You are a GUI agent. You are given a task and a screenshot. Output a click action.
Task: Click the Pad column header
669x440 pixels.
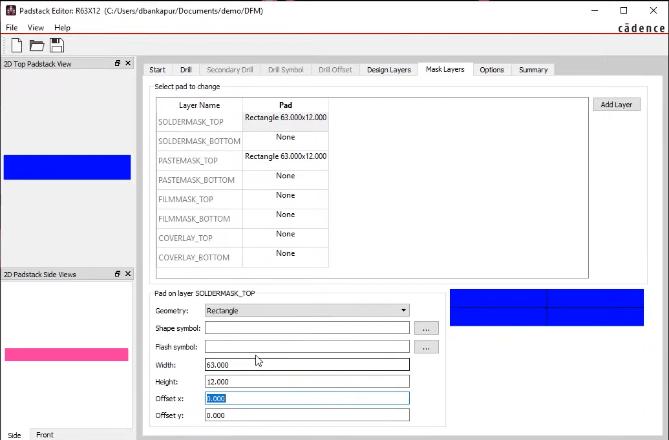pos(286,105)
